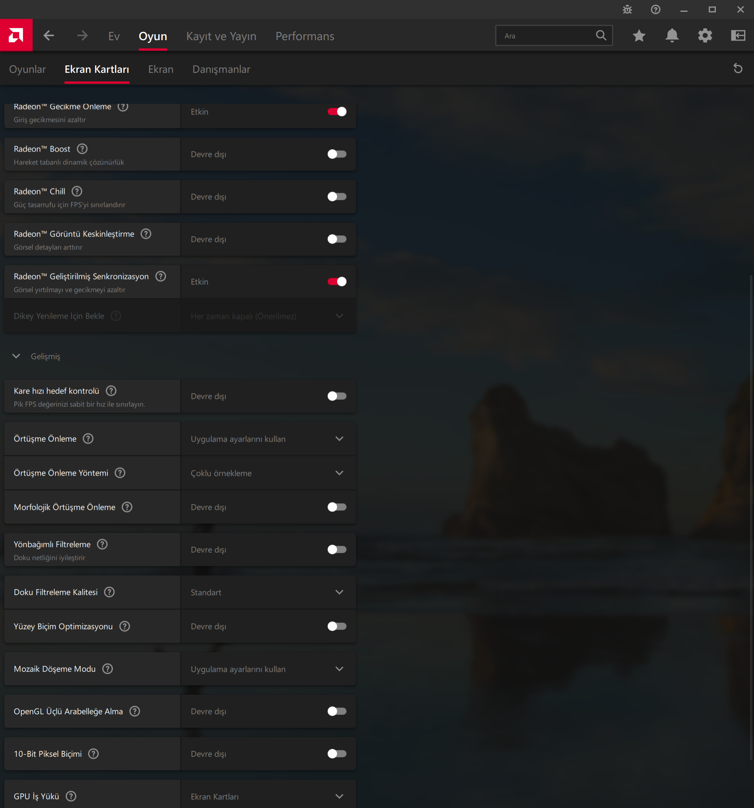
Task: Switch to Oyunlar sub-tab
Action: tap(27, 69)
